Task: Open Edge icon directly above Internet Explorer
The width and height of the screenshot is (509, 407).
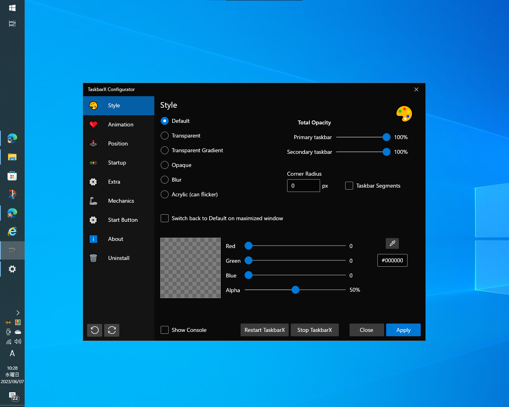Action: coord(12,213)
